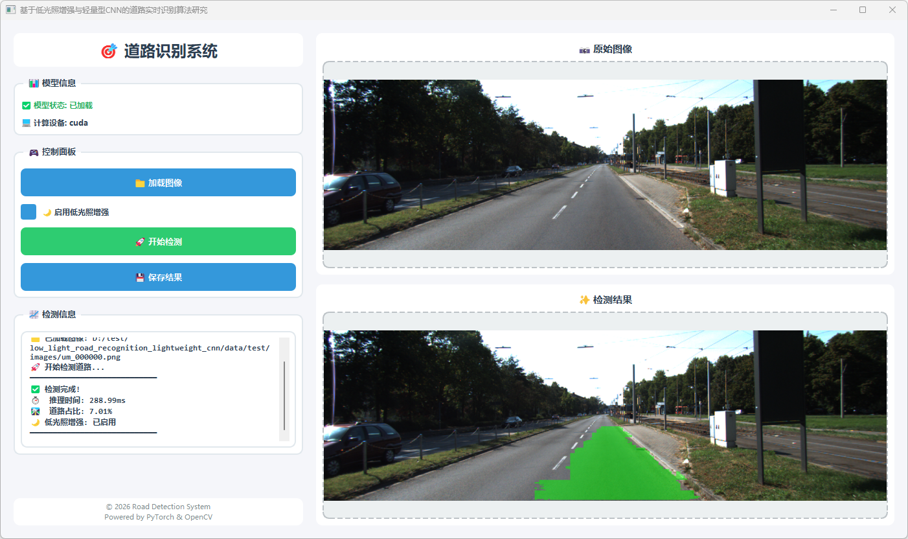
Task: Click the camera icon beside 原始图像
Action: pos(584,50)
